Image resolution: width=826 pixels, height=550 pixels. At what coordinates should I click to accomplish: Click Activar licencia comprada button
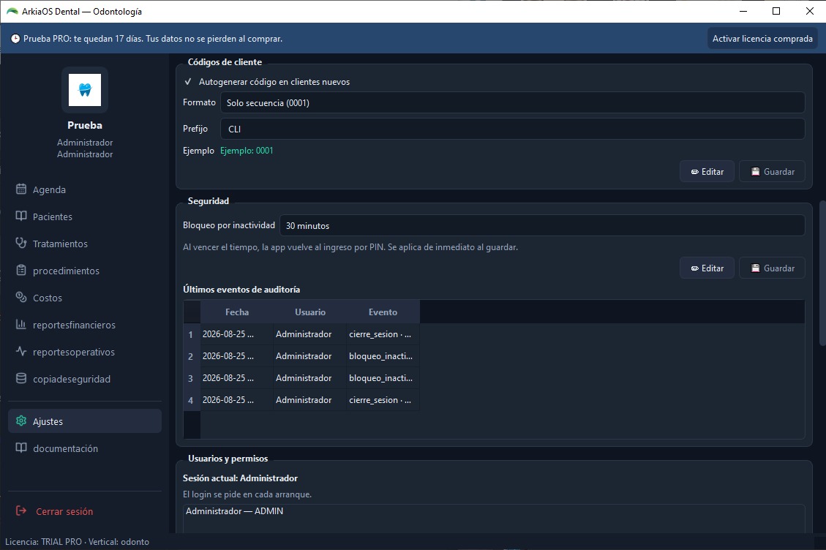point(762,39)
